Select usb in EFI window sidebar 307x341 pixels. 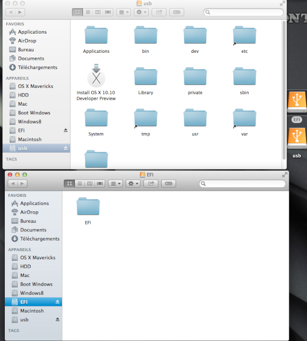pyautogui.click(x=34, y=320)
